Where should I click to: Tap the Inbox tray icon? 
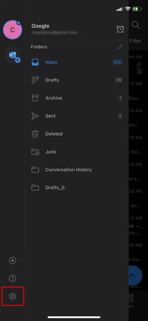35,62
